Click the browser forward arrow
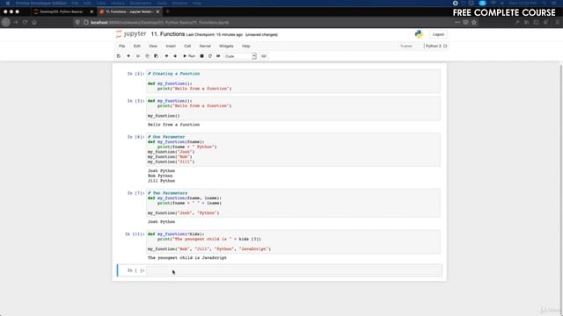563x316 pixels. click(x=16, y=22)
